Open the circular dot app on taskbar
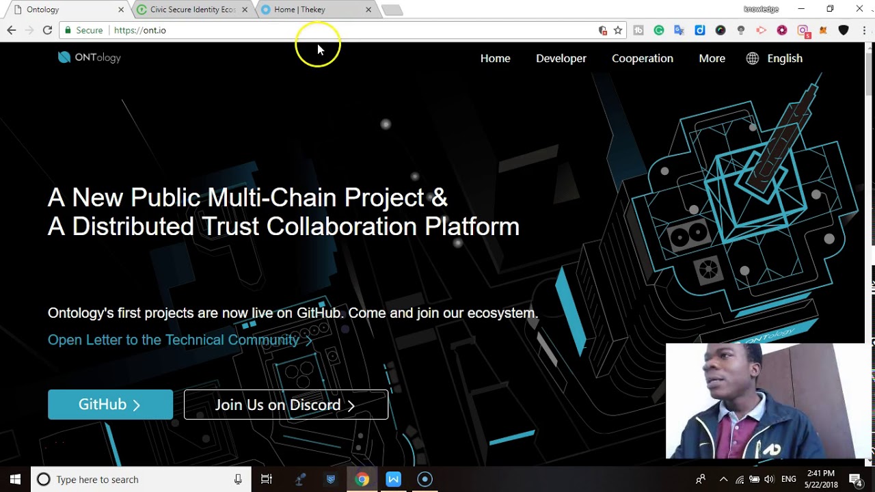The image size is (875, 492). pos(425,479)
